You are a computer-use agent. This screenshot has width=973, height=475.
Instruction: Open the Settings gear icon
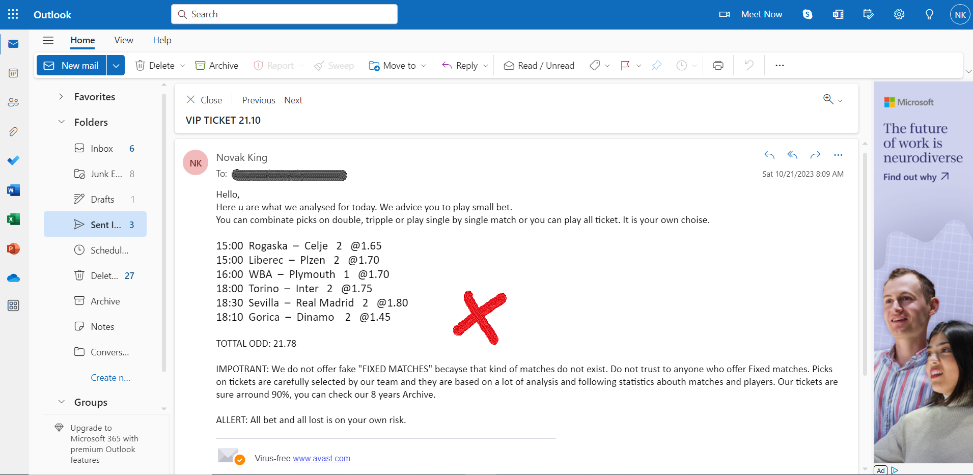coord(899,14)
